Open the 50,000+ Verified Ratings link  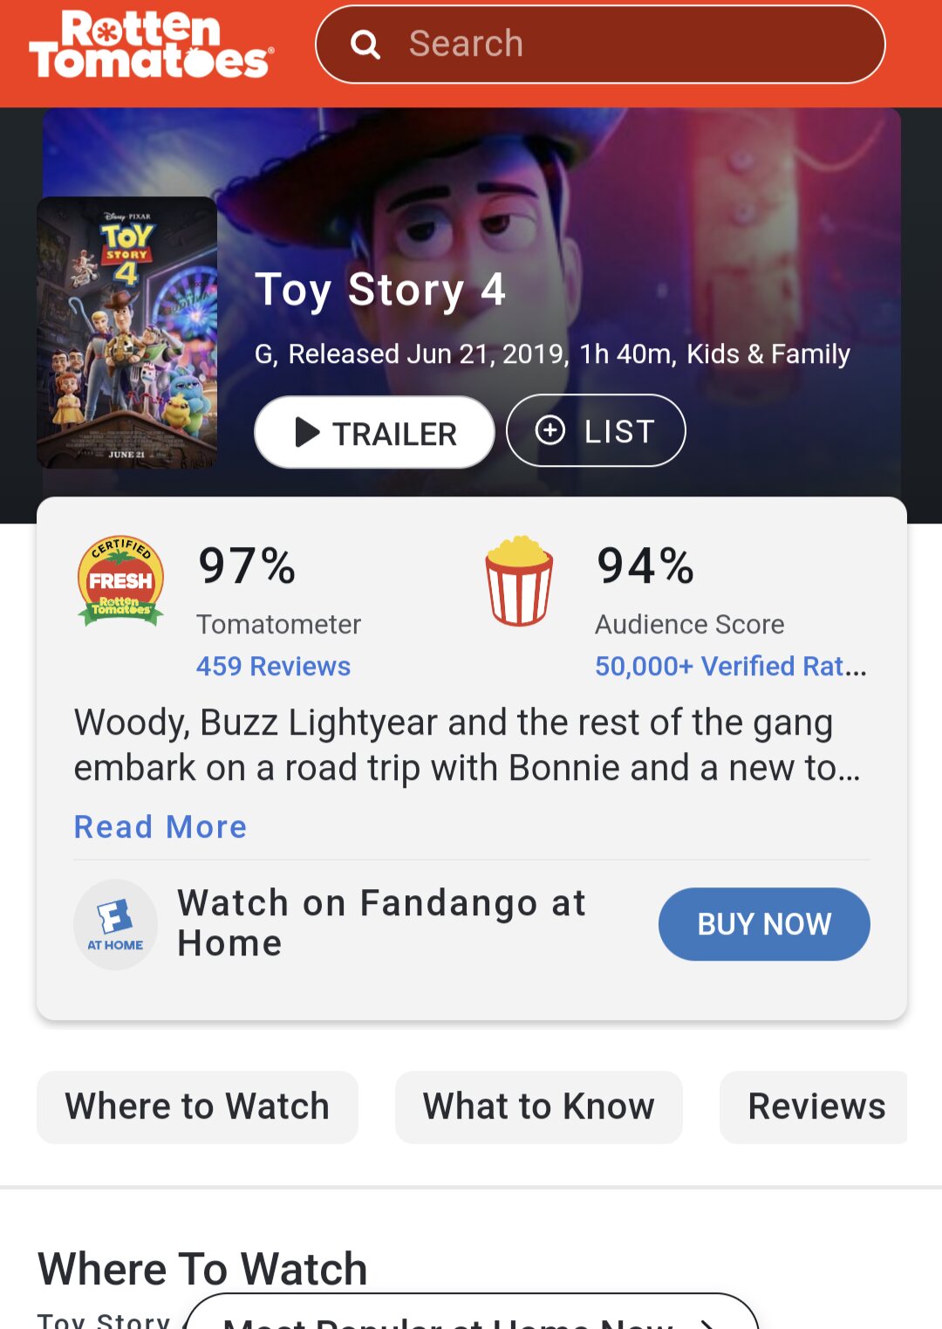click(730, 666)
